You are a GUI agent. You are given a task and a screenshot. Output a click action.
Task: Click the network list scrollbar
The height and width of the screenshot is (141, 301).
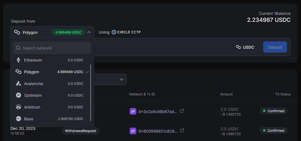pyautogui.click(x=91, y=92)
